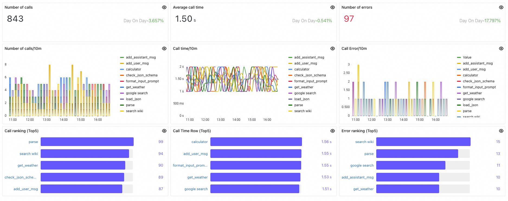Hide the Number of calls/10m chart via eye icon

[x=164, y=48]
